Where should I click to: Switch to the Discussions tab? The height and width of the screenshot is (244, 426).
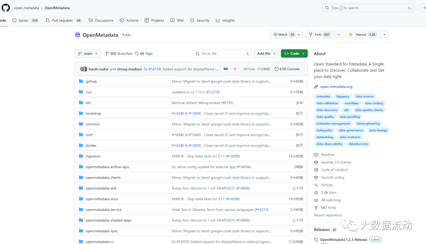click(x=101, y=21)
